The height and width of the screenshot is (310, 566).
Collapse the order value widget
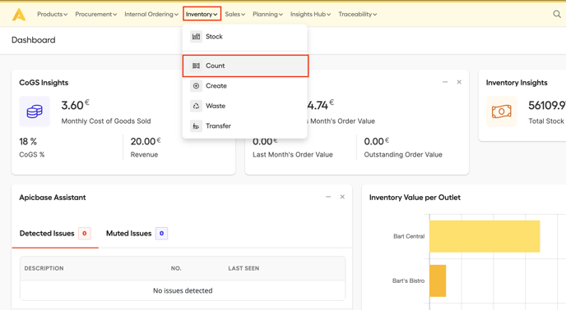[x=445, y=82]
